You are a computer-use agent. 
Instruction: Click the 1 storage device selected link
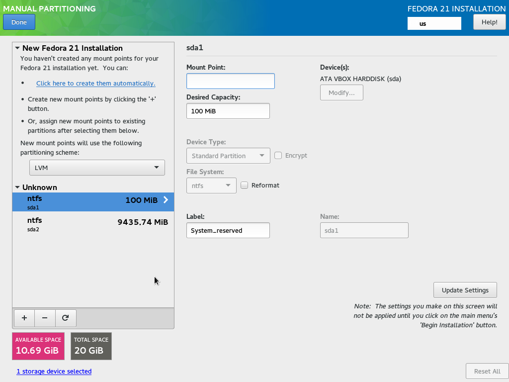pyautogui.click(x=54, y=371)
